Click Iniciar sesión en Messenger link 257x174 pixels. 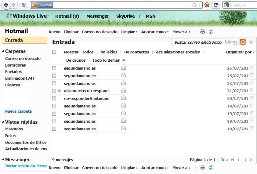click(x=26, y=166)
